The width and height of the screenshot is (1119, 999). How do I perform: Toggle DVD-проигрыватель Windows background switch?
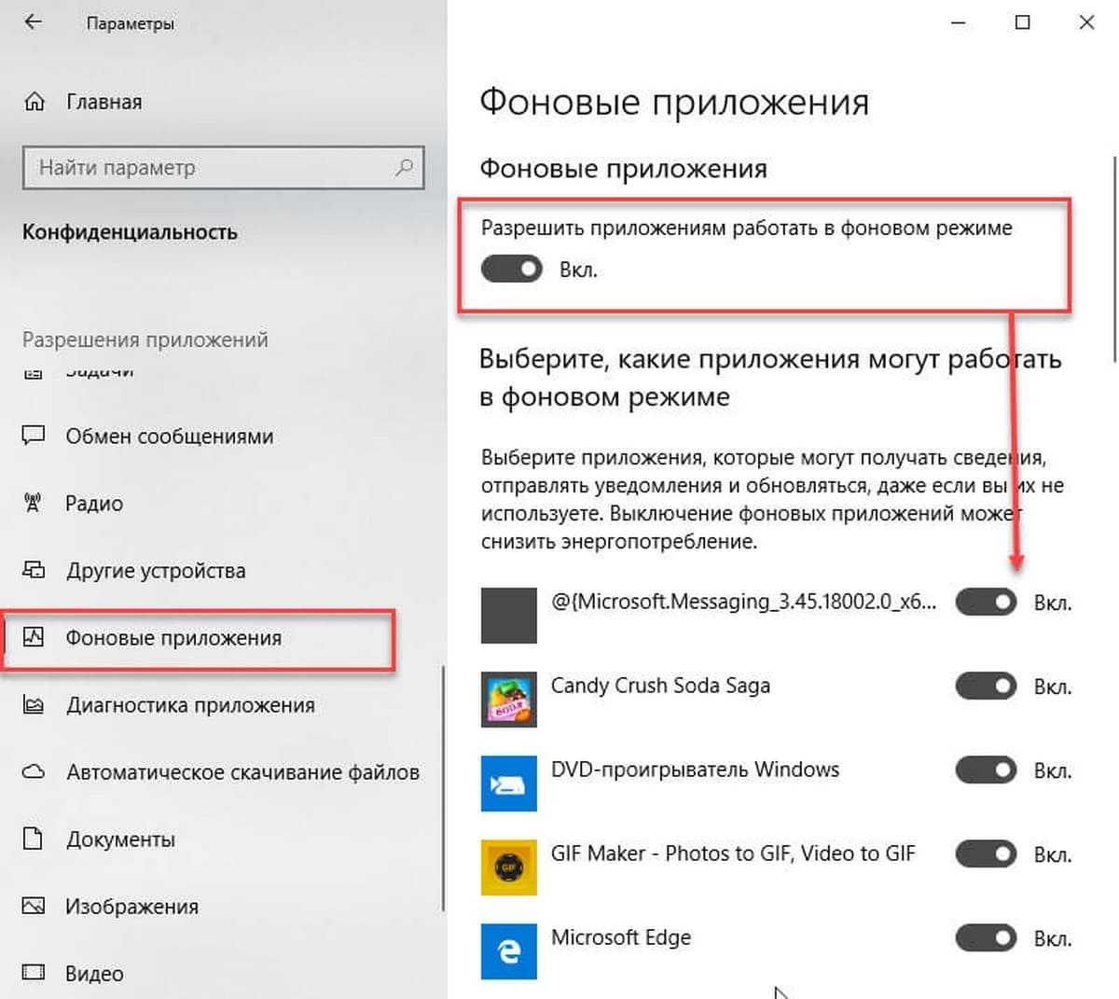point(986,770)
